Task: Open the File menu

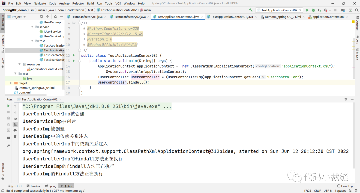Action: (11, 3)
